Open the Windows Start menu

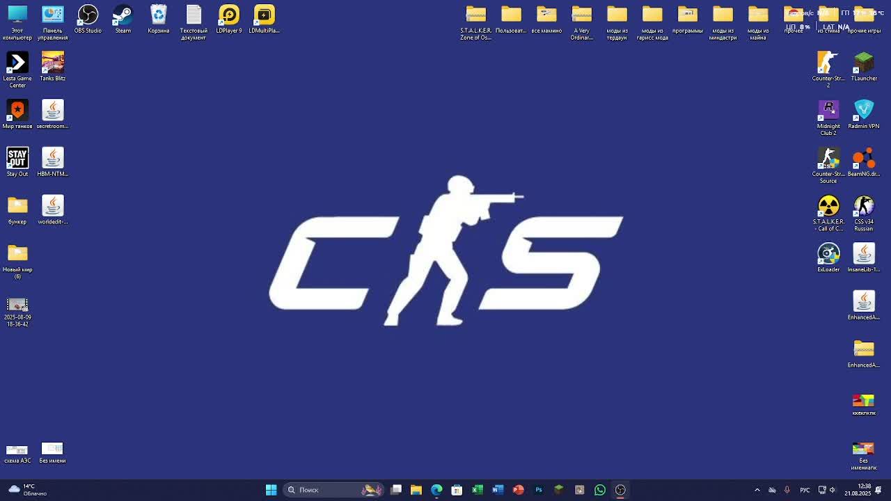tap(271, 490)
